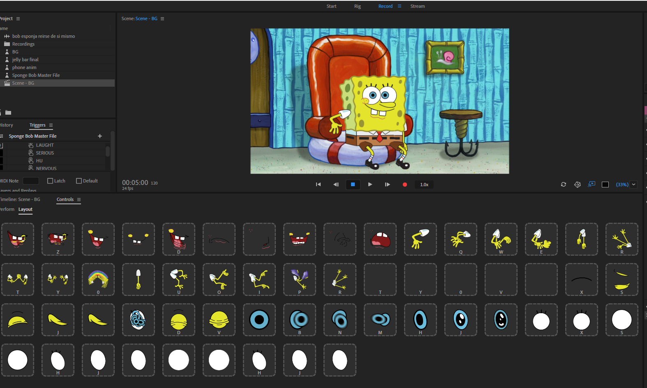Open the Triggers panel menu
Viewport: 647px width, 388px height.
click(x=51, y=125)
